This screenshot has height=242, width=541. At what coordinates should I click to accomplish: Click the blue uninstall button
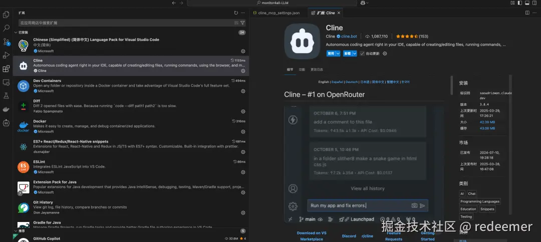click(x=348, y=53)
